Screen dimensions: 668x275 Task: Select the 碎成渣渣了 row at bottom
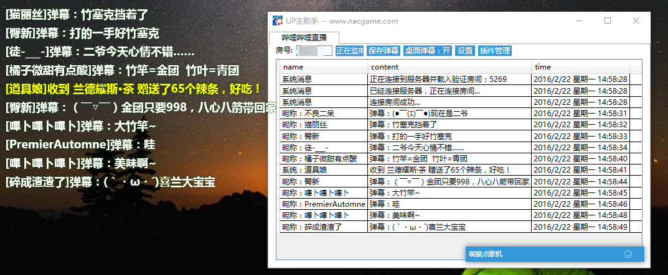click(454, 227)
